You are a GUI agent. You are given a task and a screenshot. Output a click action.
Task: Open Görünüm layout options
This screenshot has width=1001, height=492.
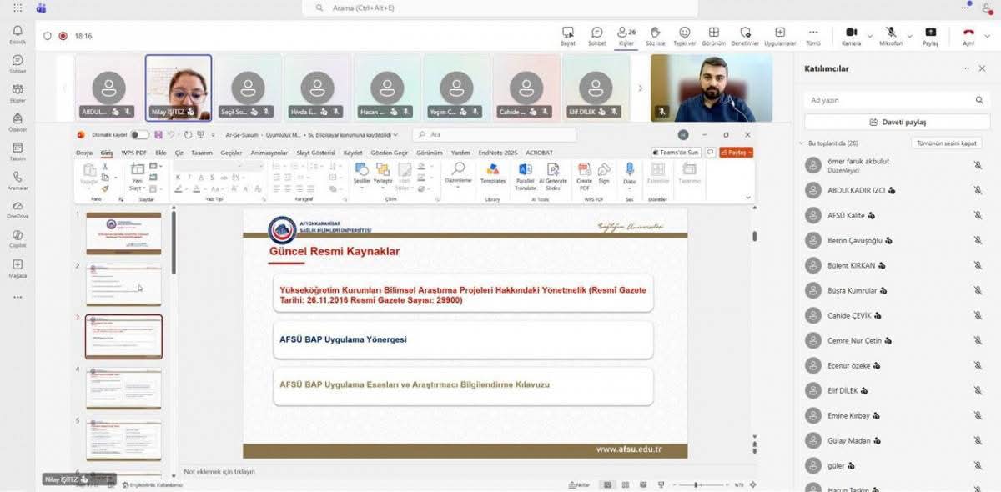[713, 35]
